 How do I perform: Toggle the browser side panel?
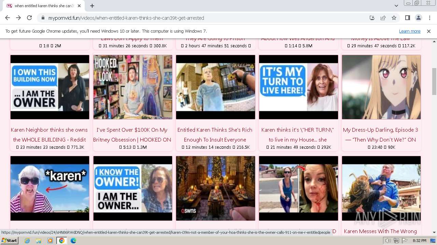[407, 18]
